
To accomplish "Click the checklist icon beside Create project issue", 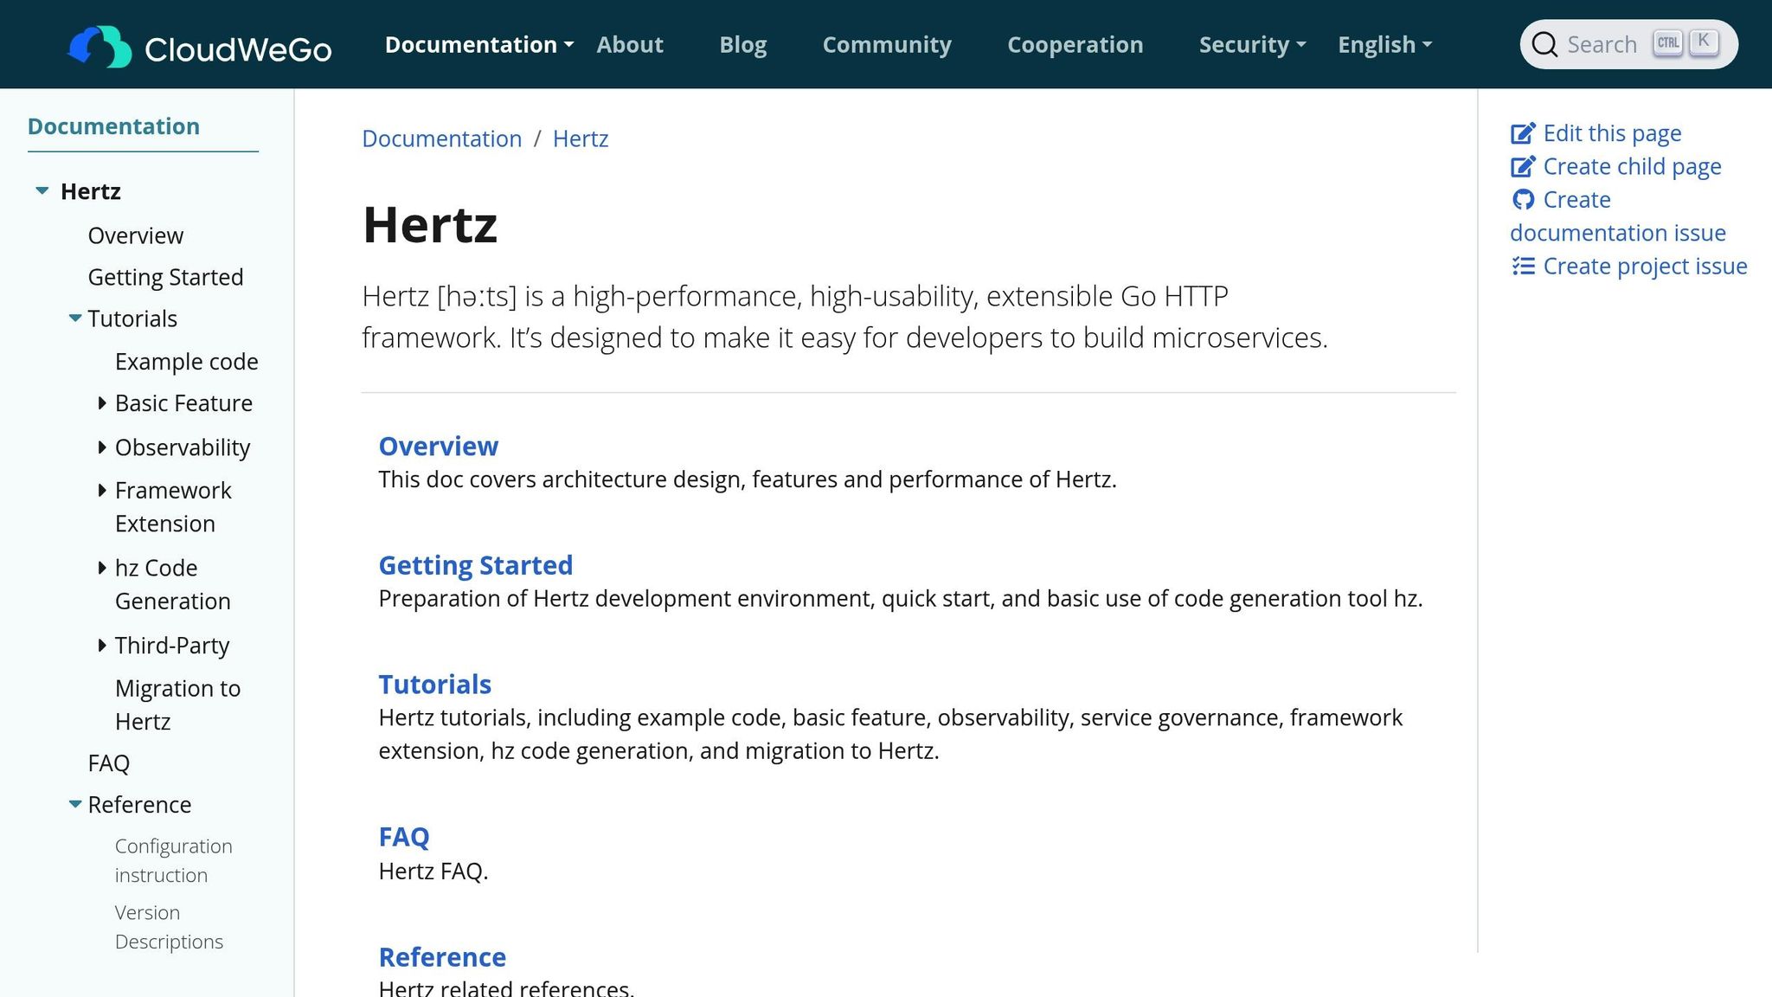I will pyautogui.click(x=1523, y=266).
